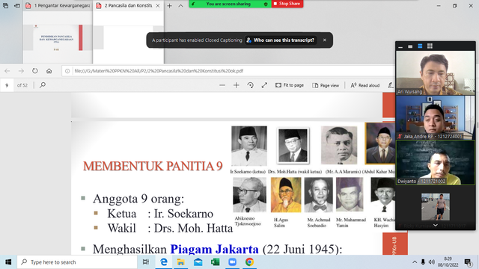This screenshot has width=479, height=269.
Task: Go to browser home page
Action: (x=49, y=71)
